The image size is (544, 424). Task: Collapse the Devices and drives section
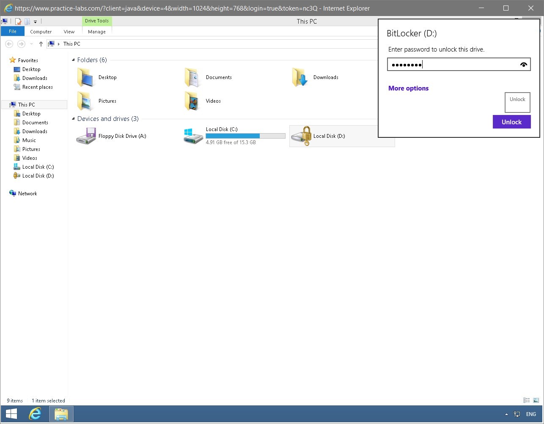coord(74,119)
